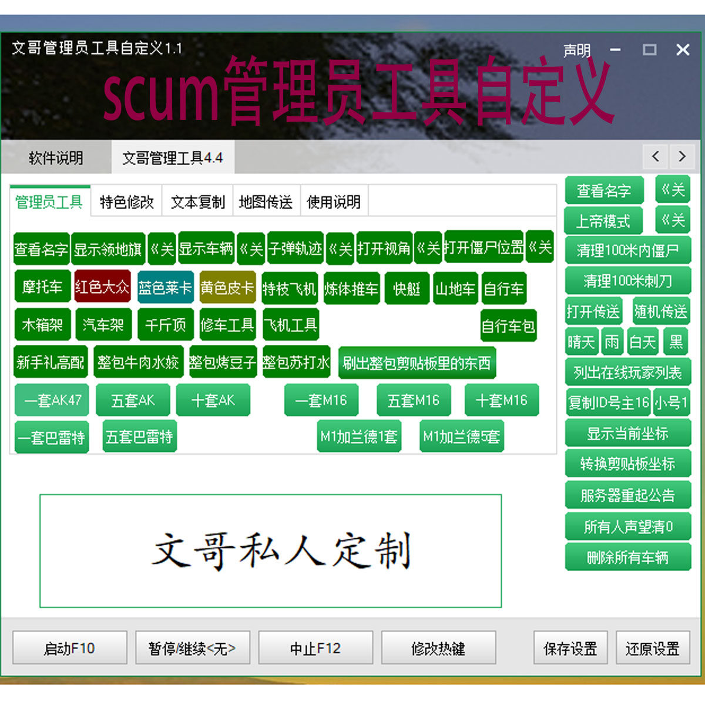Viewport: 705px width, 705px height.
Task: Expand the 暂停/继续<无> pause control
Action: point(192,647)
